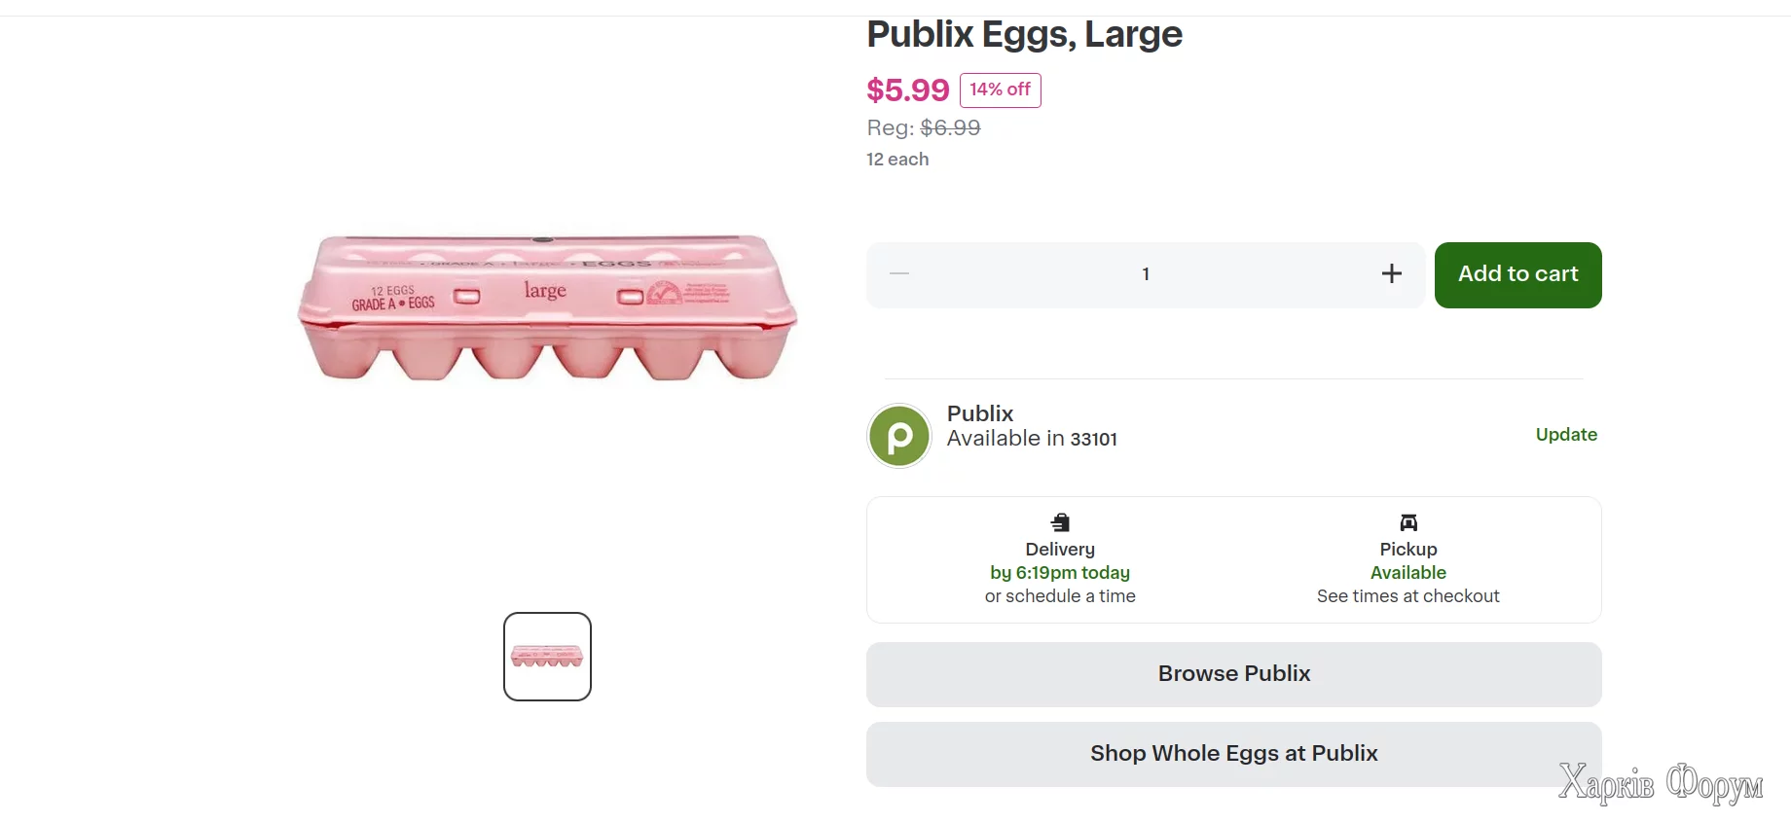This screenshot has width=1791, height=823.
Task: Add the eggs to cart
Action: point(1517,274)
